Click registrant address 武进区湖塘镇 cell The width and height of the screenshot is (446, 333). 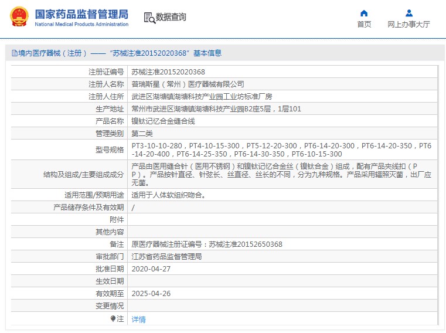coord(282,97)
